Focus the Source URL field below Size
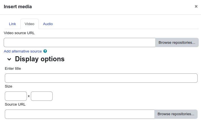This screenshot has height=120, width=201. [x=80, y=114]
